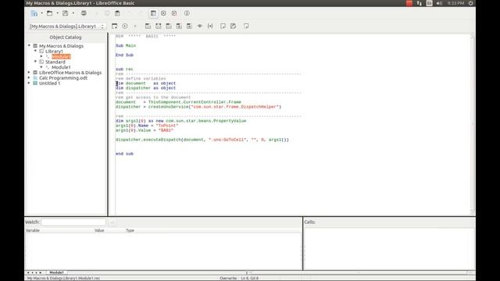The image size is (500, 281).
Task: Select Library1 in the Object Catalog
Action: coord(54,51)
